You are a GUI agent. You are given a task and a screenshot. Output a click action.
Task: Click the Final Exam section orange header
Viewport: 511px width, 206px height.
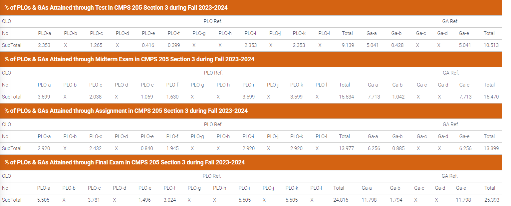coord(125,162)
